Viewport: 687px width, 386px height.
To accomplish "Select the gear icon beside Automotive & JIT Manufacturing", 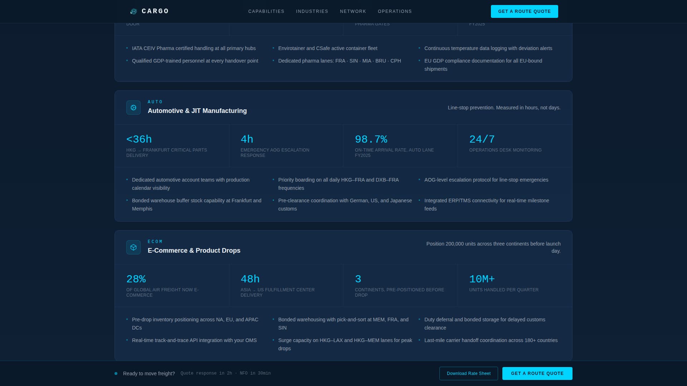I will 133,107.
